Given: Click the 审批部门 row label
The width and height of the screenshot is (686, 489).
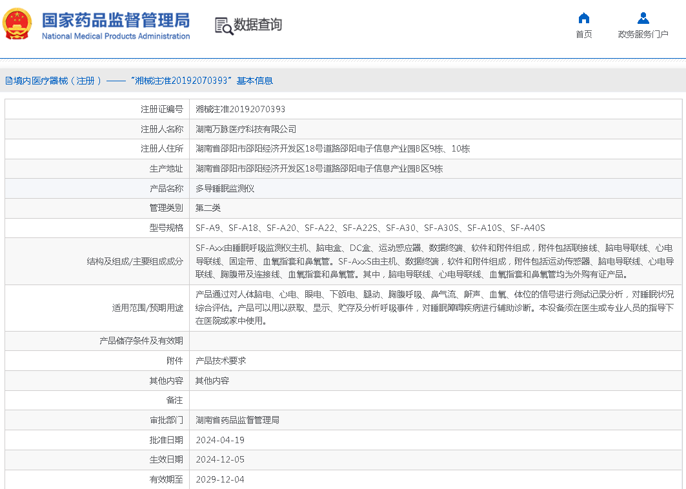Looking at the screenshot, I should pyautogui.click(x=166, y=420).
